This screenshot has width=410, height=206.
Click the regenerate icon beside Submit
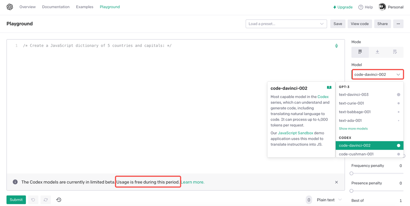pos(46,200)
